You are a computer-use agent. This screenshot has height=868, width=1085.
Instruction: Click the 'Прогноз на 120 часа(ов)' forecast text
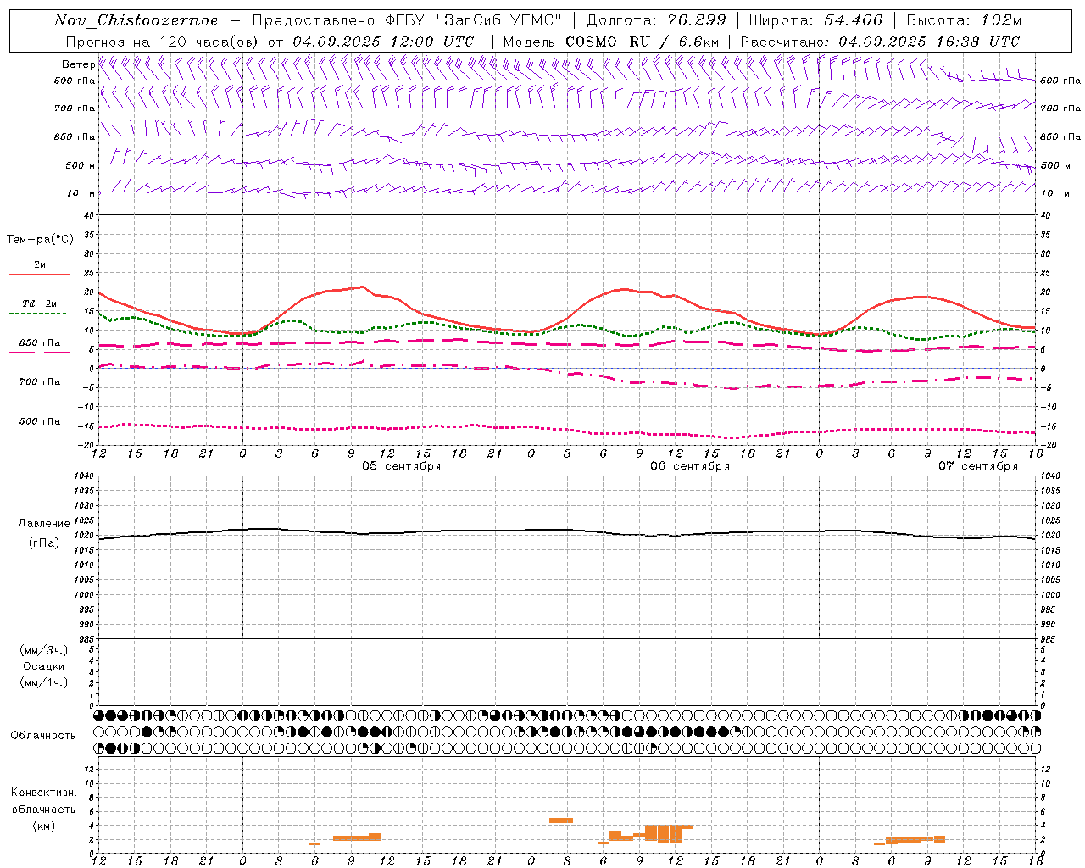[163, 42]
